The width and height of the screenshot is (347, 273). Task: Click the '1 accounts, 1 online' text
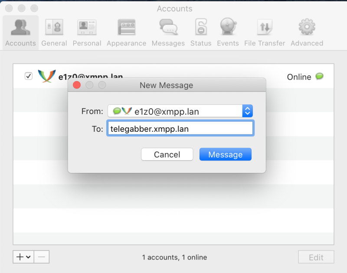click(x=174, y=257)
